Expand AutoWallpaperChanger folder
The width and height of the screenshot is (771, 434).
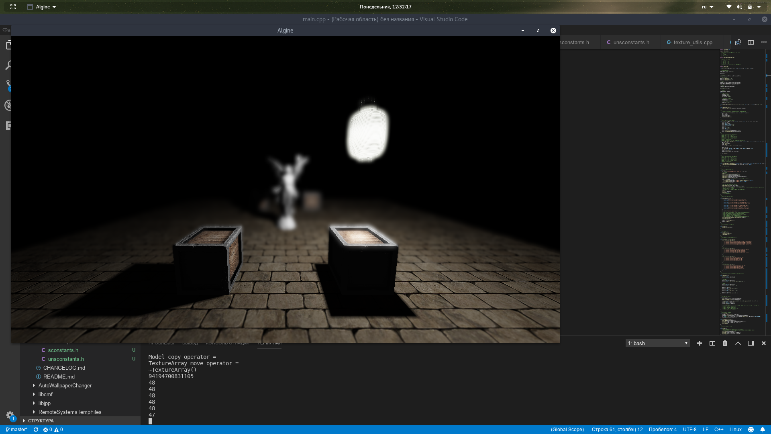click(x=65, y=385)
